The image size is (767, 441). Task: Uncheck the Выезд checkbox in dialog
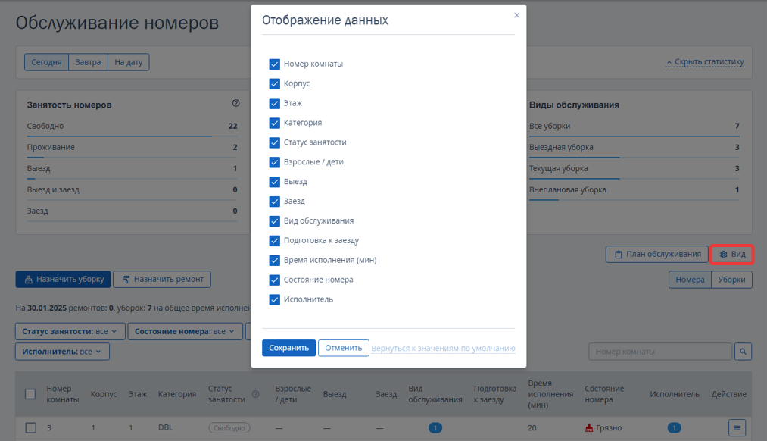[x=274, y=182]
